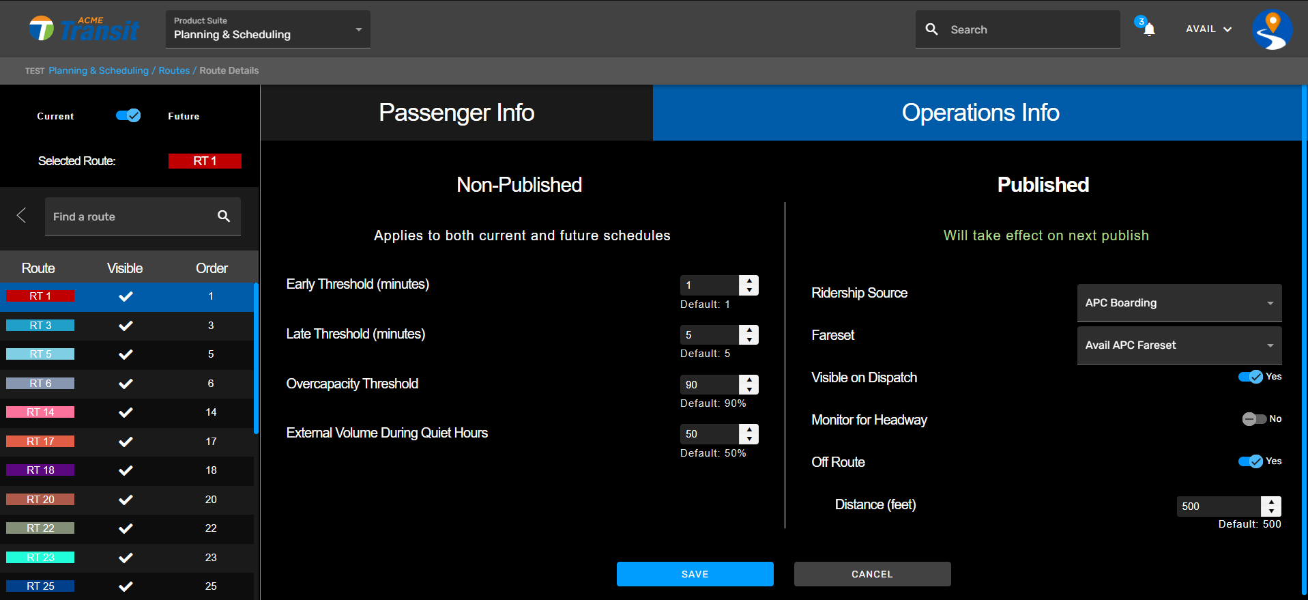Image resolution: width=1308 pixels, height=600 pixels.
Task: Click the ACME Transit logo
Action: [84, 29]
